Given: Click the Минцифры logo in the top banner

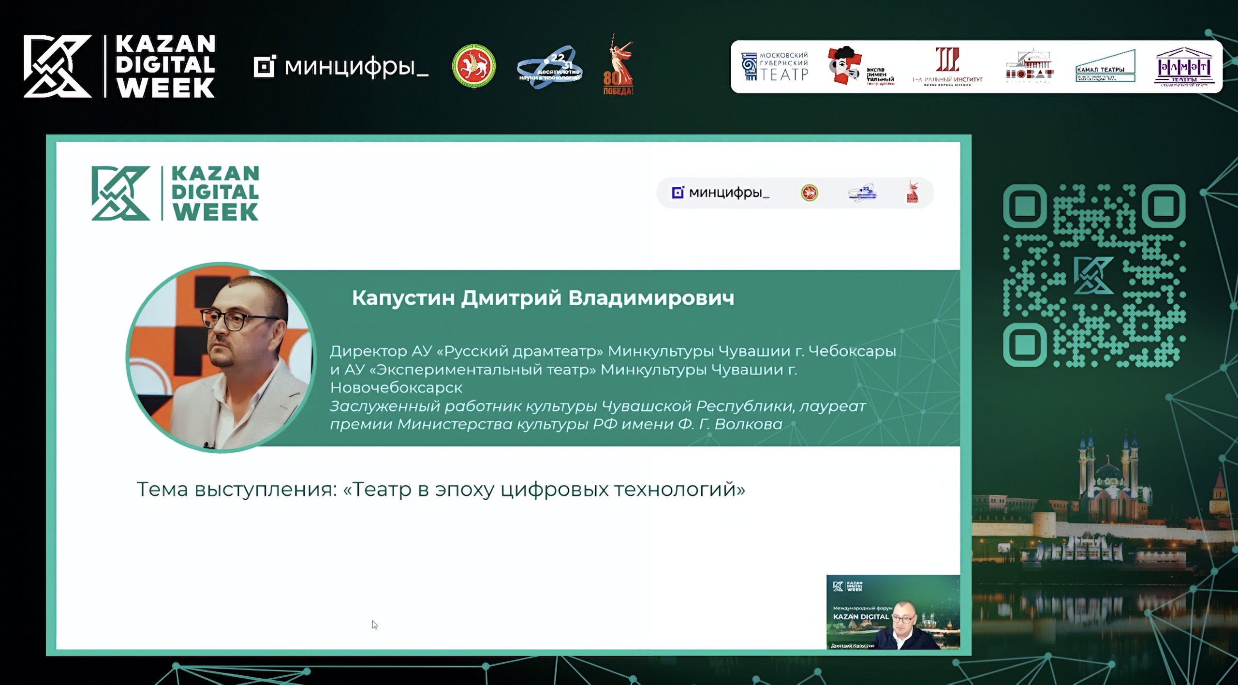Looking at the screenshot, I should point(341,67).
